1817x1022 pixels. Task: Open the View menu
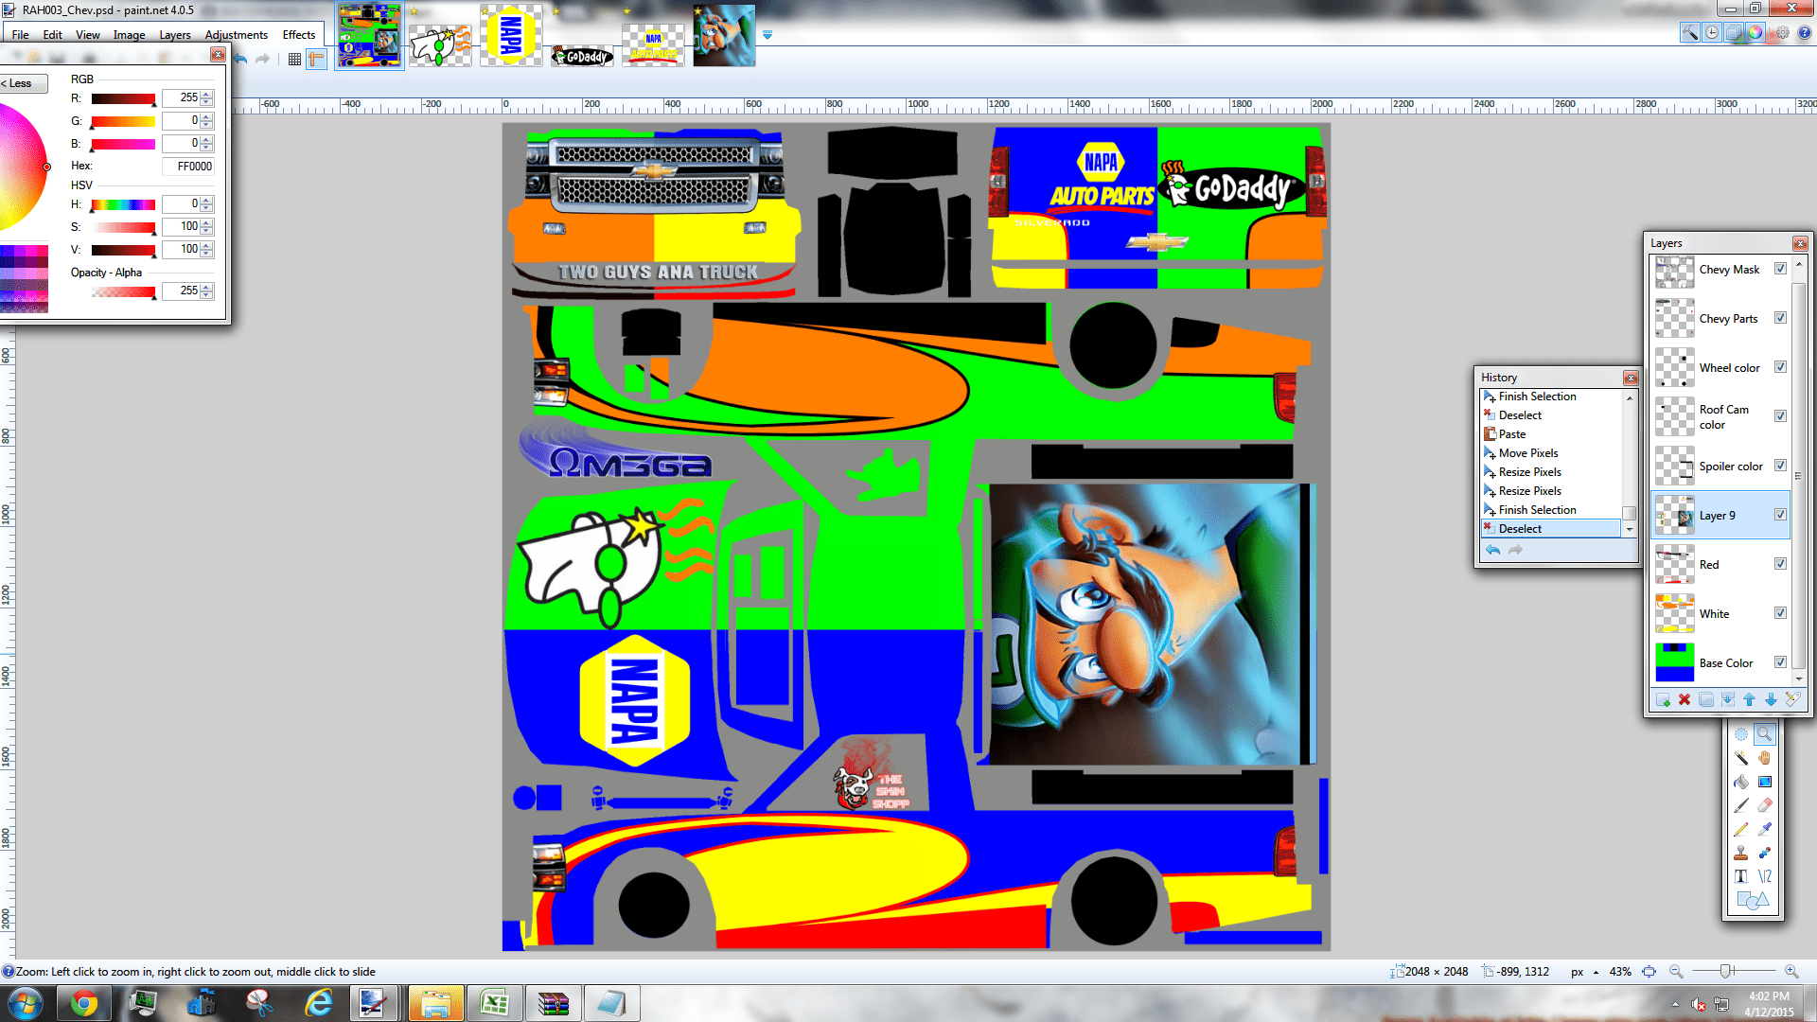pos(88,35)
